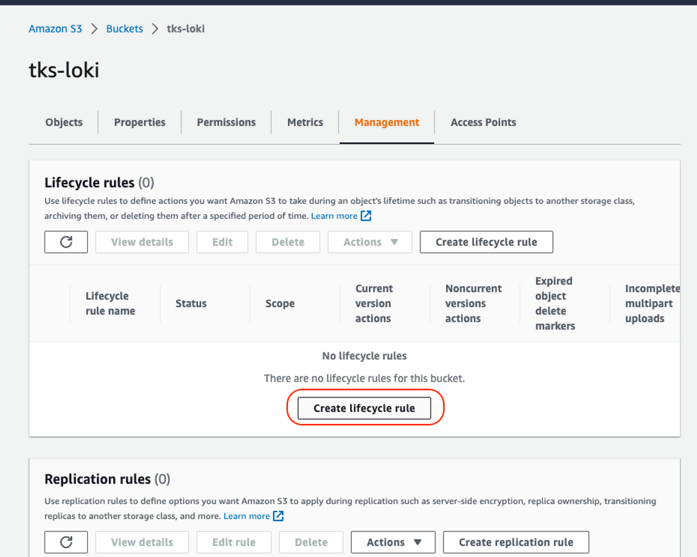Open Learn more link for replication rules
This screenshot has height=557, width=697.
pos(247,516)
